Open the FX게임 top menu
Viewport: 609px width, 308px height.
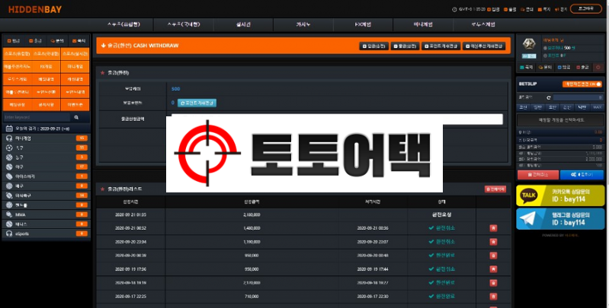(363, 24)
